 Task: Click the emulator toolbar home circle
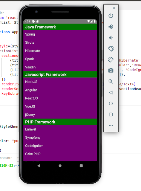[x=111, y=103]
